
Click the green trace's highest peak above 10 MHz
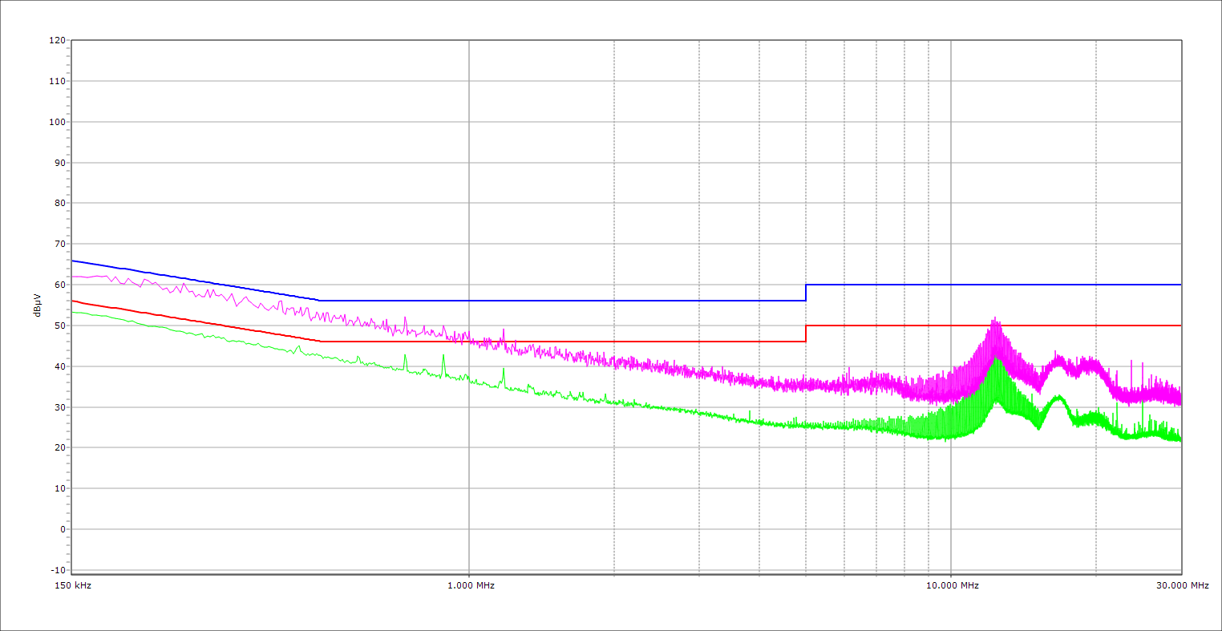[996, 358]
